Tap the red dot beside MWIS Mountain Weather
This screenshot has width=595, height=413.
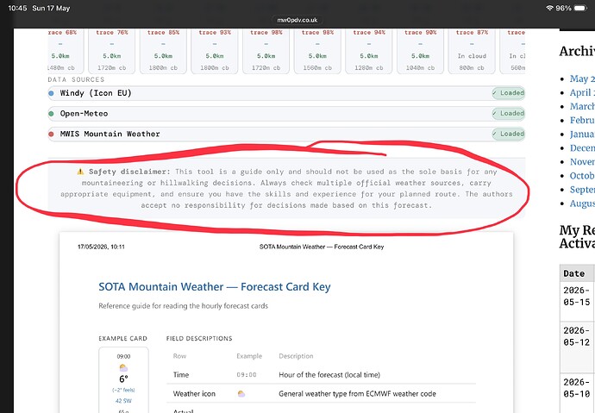coord(51,135)
